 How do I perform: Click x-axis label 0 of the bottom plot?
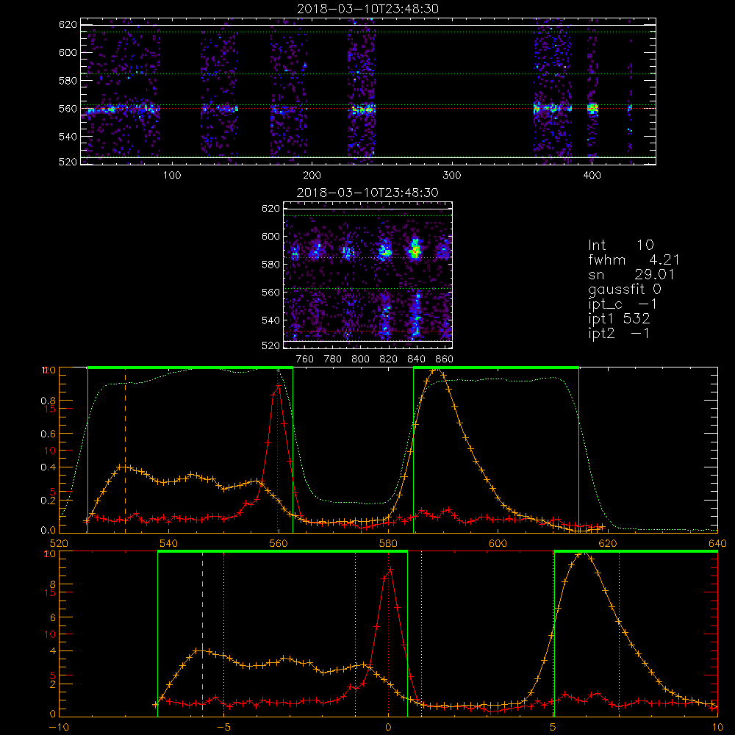click(x=388, y=727)
